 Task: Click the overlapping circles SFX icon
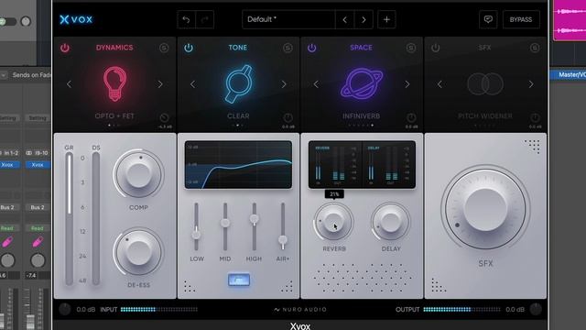[x=485, y=83]
